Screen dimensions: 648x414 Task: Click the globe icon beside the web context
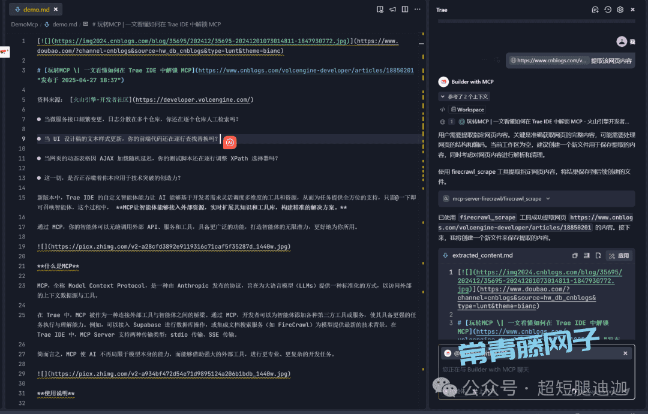tap(443, 122)
